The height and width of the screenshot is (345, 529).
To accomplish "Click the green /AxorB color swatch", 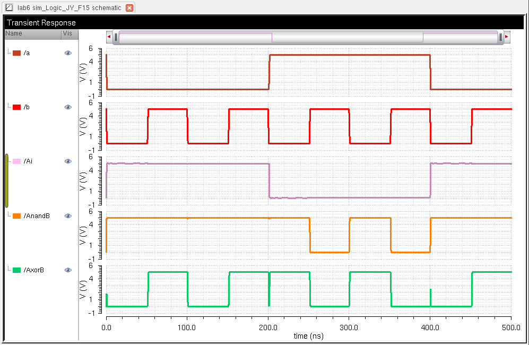I will click(x=16, y=270).
